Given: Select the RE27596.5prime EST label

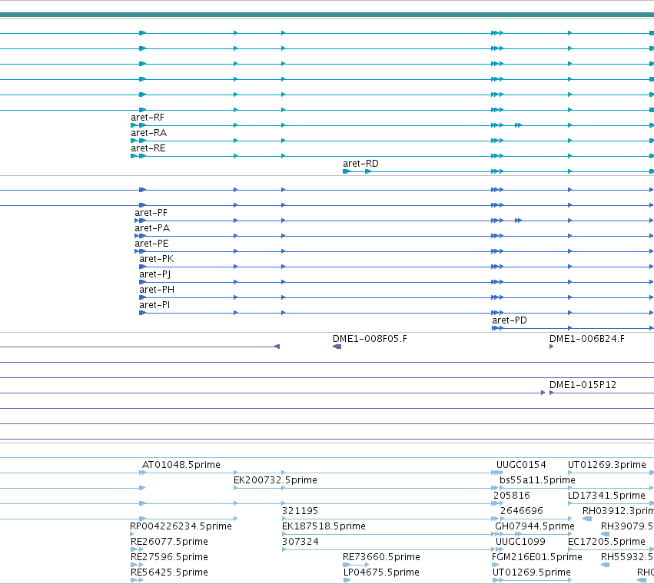Looking at the screenshot, I should click(169, 557).
